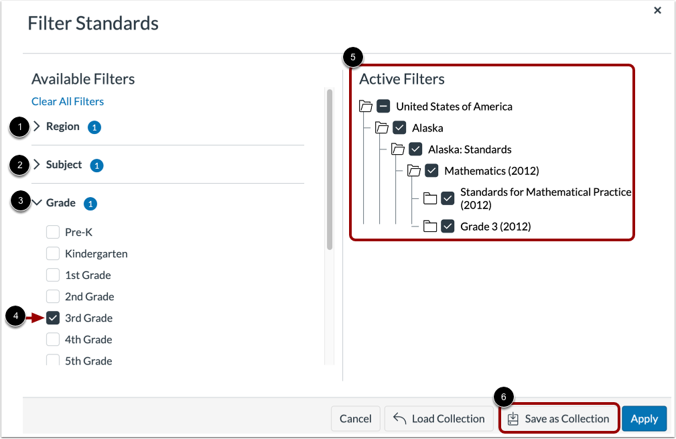Click the Clear All Filters link
The width and height of the screenshot is (676, 439).
tap(67, 101)
